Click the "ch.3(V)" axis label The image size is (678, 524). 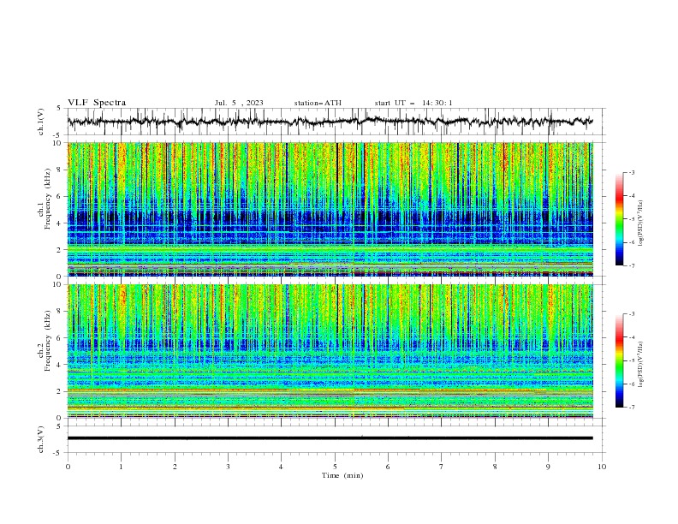41,439
